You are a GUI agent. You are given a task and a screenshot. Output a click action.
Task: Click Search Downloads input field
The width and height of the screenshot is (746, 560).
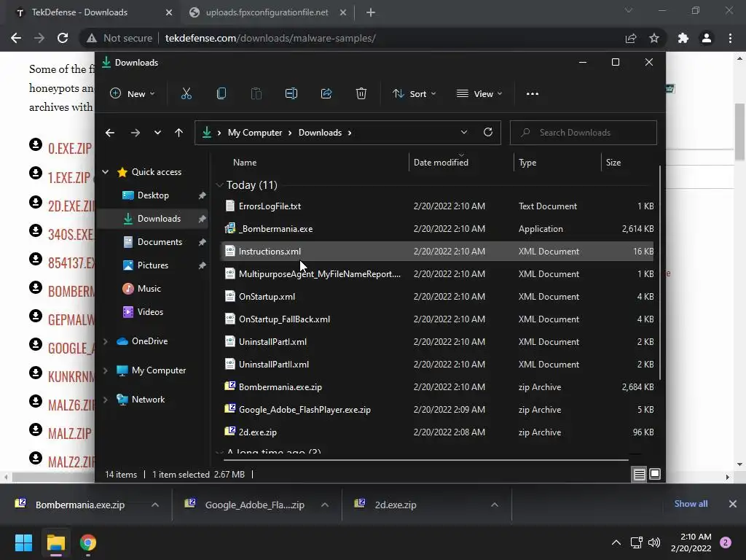click(584, 133)
